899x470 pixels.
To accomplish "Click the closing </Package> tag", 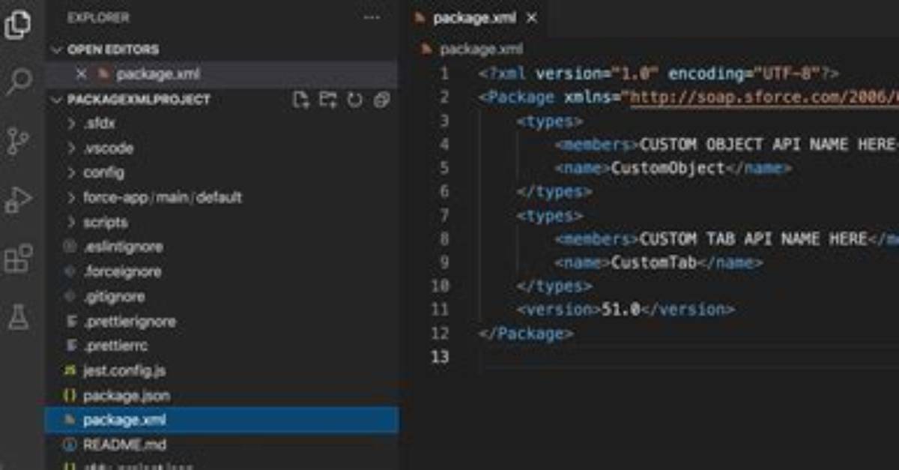I will (527, 334).
